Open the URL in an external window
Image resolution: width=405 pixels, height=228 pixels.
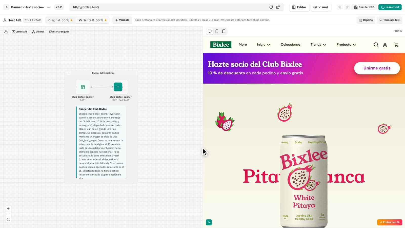(278, 7)
